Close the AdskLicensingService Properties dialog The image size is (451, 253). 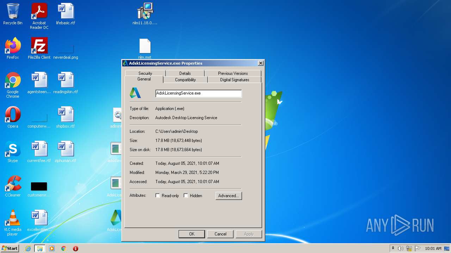(x=260, y=63)
